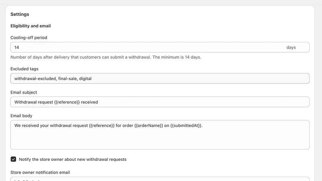The height and width of the screenshot is (181, 322).
Task: Click the Cooling-off period label
Action: point(29,37)
